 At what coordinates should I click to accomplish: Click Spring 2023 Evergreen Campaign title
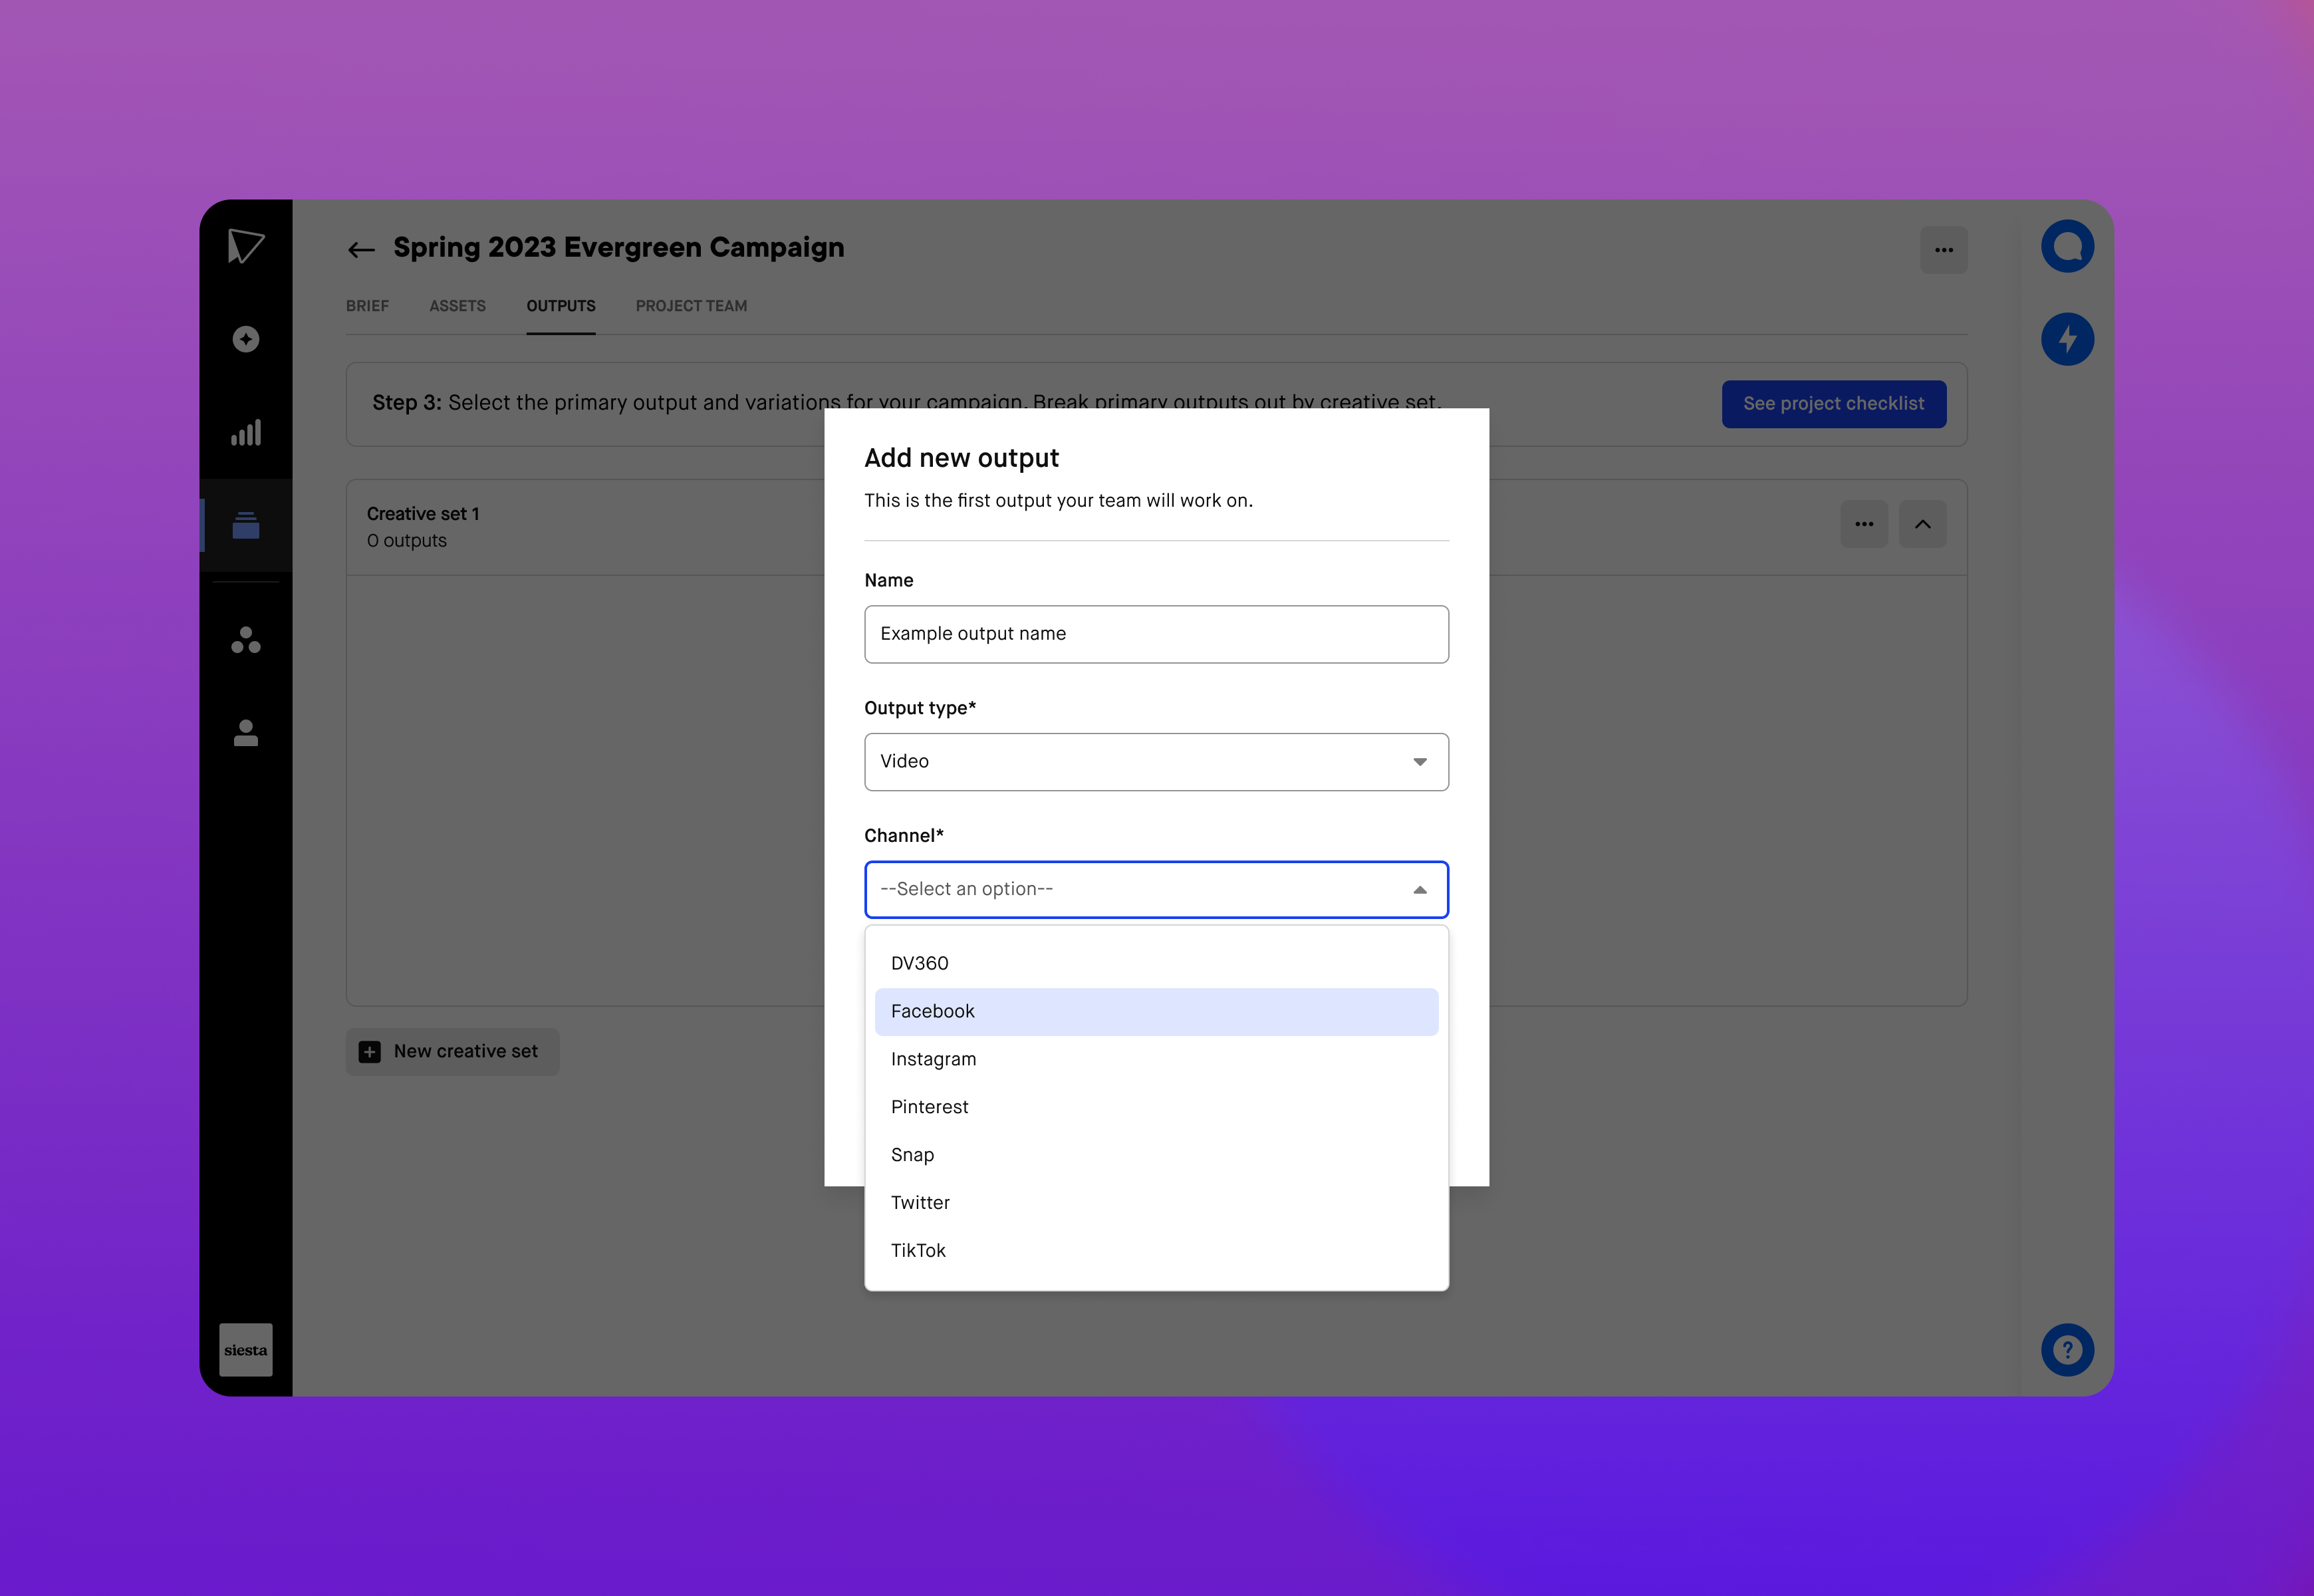tap(618, 247)
